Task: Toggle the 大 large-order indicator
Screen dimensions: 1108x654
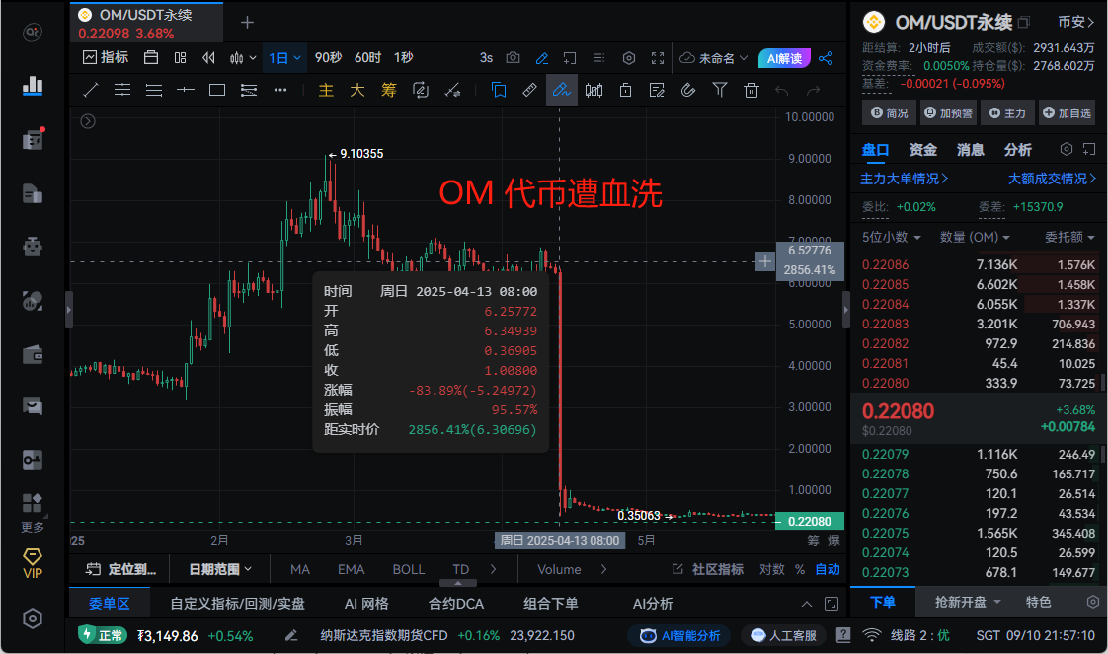Action: pyautogui.click(x=357, y=91)
